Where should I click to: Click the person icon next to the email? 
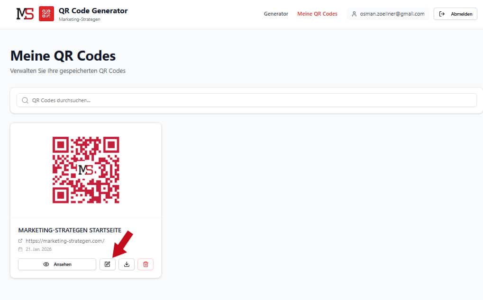pyautogui.click(x=354, y=14)
